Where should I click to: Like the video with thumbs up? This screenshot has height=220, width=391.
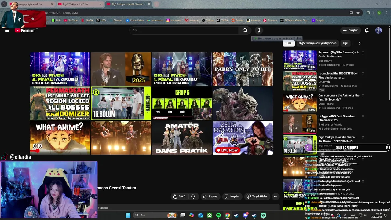pos(179,196)
